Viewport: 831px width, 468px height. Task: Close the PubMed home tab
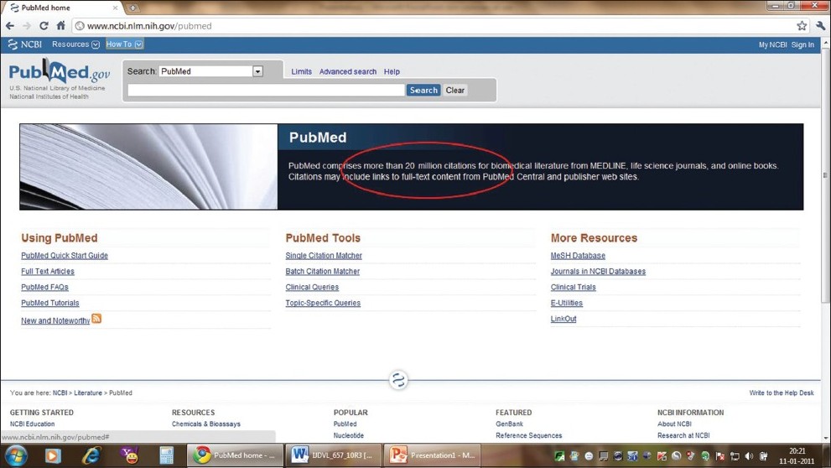[115, 8]
